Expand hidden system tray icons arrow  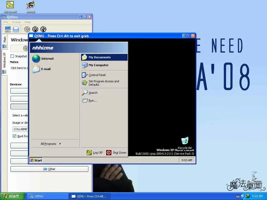click(243, 196)
